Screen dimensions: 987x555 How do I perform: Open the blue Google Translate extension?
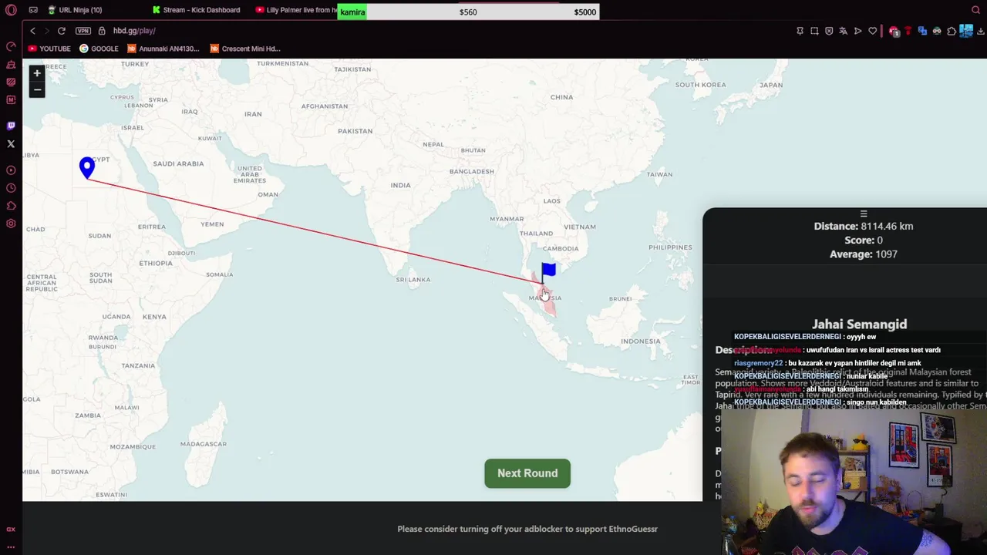coord(922,31)
